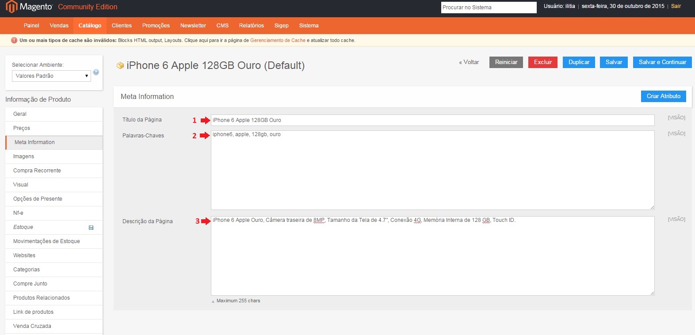Screen dimensions: 695x335
Task: Select the Opções de Presente tab
Action: pos(54,199)
